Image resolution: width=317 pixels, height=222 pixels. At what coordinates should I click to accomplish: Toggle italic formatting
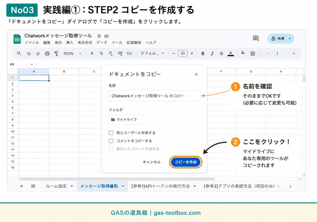tap(212, 54)
